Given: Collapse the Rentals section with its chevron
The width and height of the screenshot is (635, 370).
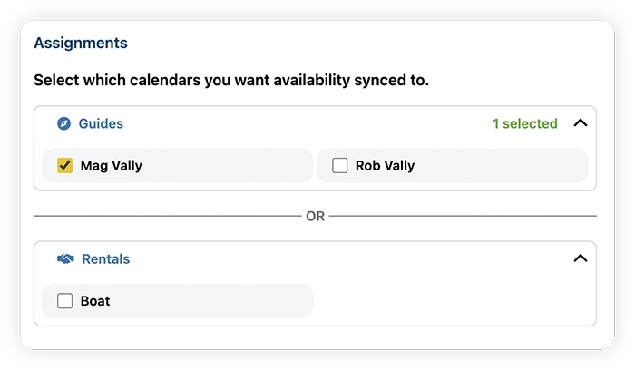Looking at the screenshot, I should click(581, 259).
